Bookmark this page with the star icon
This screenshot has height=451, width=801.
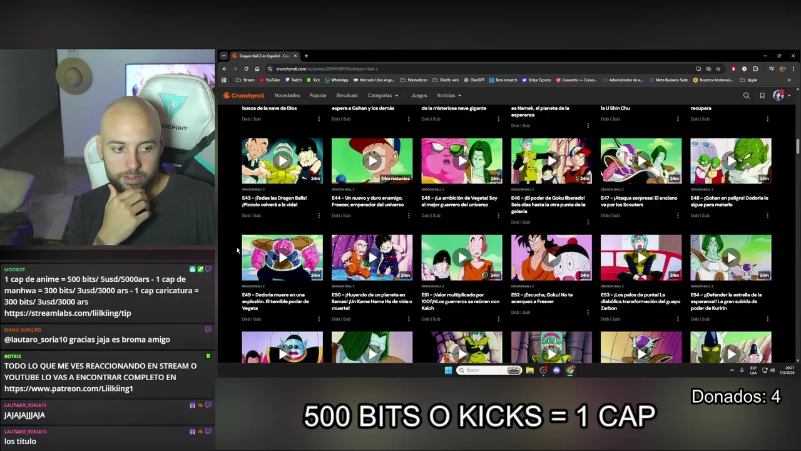718,69
